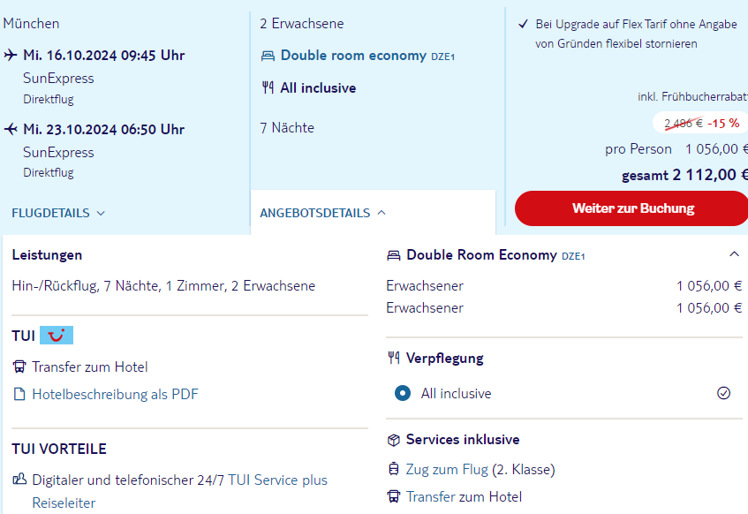Viewport: 748px width, 514px height.
Task: Click the checkmark beside Flex Tarif upgrade
Action: point(524,24)
